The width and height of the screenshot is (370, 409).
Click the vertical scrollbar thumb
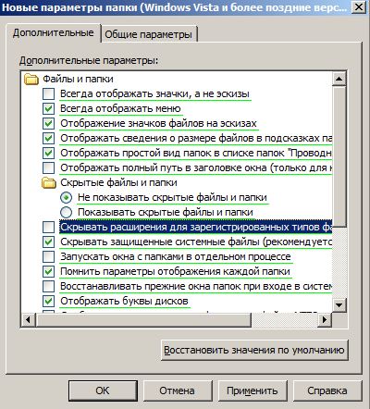[x=339, y=156]
